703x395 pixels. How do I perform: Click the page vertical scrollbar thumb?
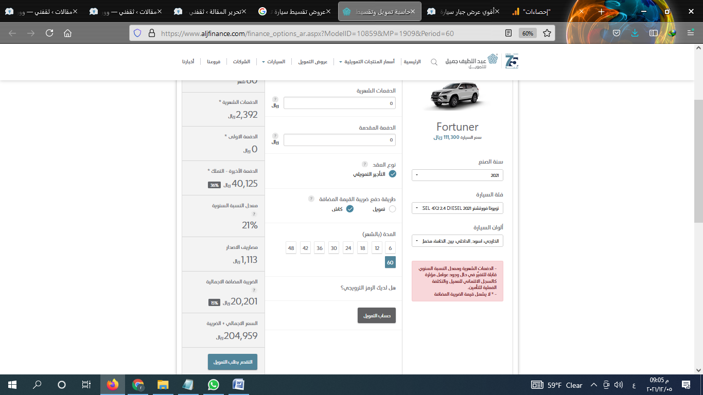point(698,160)
